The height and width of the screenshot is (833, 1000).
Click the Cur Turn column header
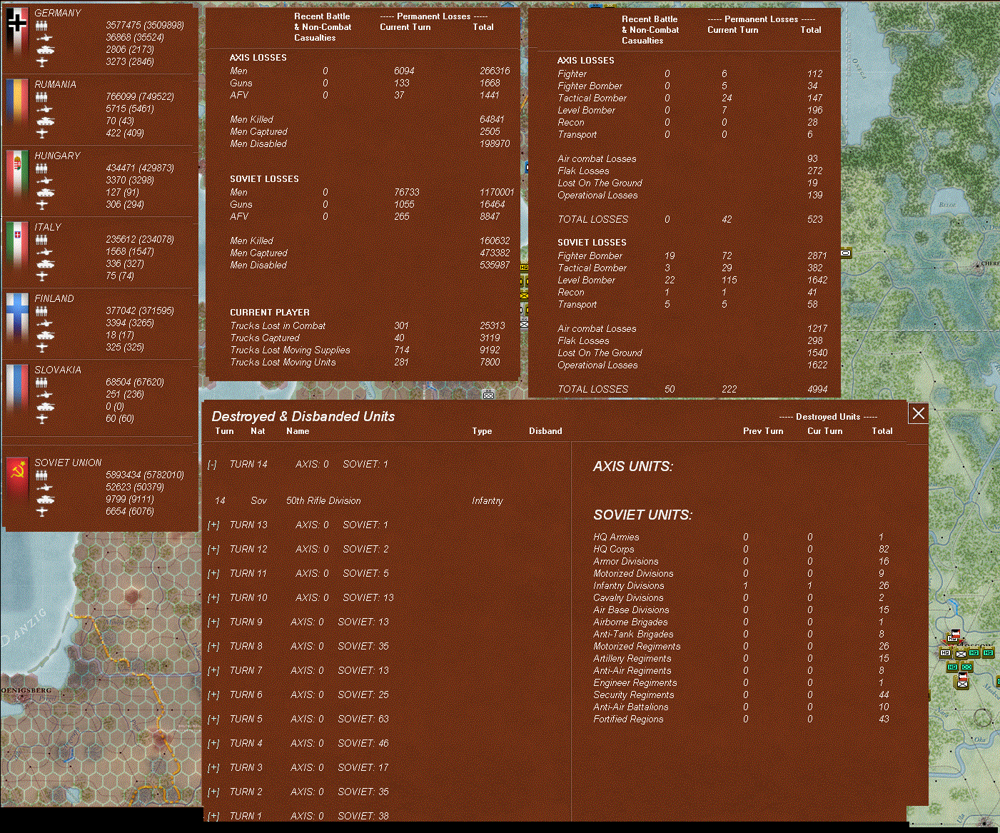pos(824,431)
